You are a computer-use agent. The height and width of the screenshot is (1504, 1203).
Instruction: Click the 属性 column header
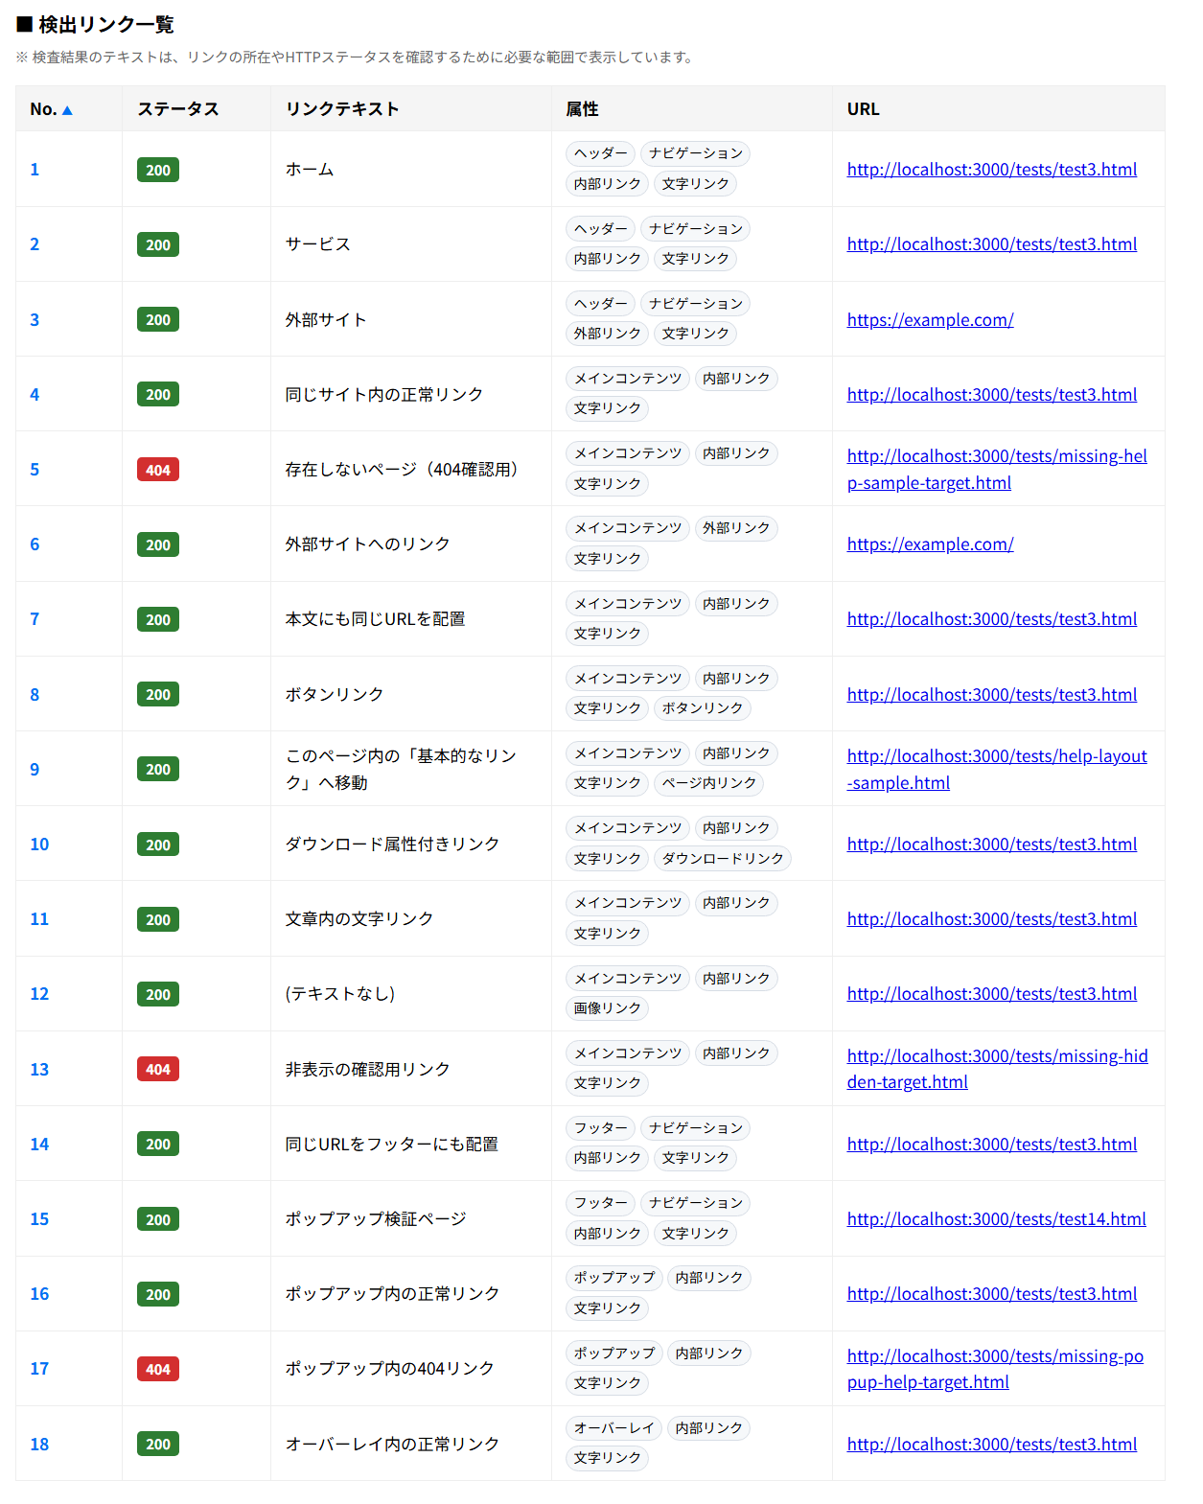(582, 109)
